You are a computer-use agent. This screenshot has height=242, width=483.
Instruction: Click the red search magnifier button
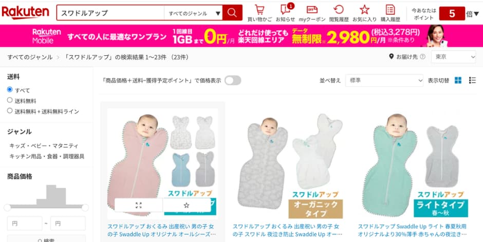click(232, 13)
